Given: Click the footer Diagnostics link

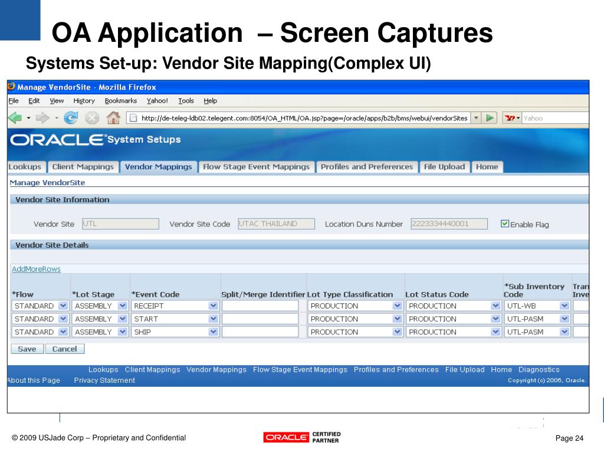Looking at the screenshot, I should point(539,369).
